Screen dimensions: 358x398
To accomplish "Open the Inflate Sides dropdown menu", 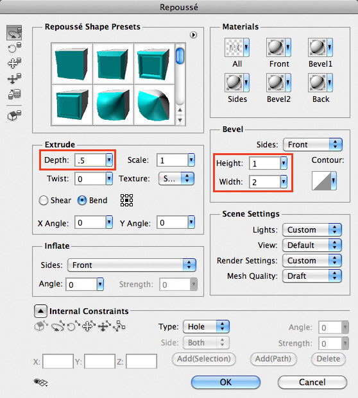I will (x=132, y=265).
